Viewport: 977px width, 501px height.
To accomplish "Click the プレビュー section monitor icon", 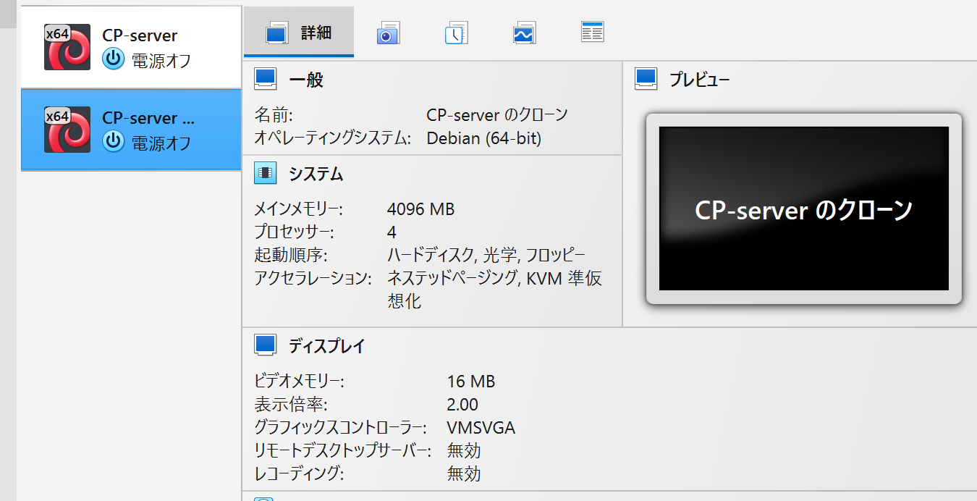I will (646, 79).
